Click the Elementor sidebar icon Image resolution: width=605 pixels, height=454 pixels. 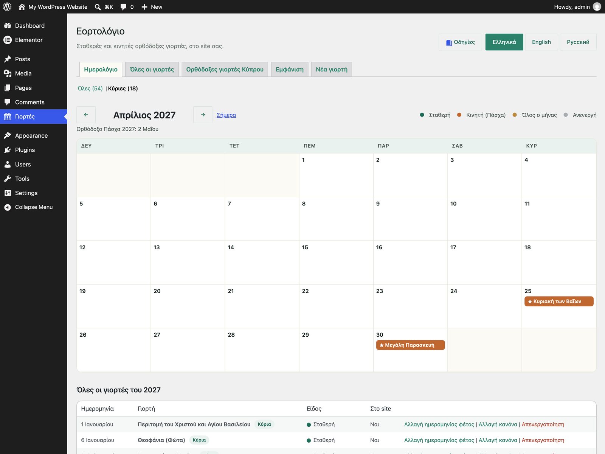(x=8, y=40)
